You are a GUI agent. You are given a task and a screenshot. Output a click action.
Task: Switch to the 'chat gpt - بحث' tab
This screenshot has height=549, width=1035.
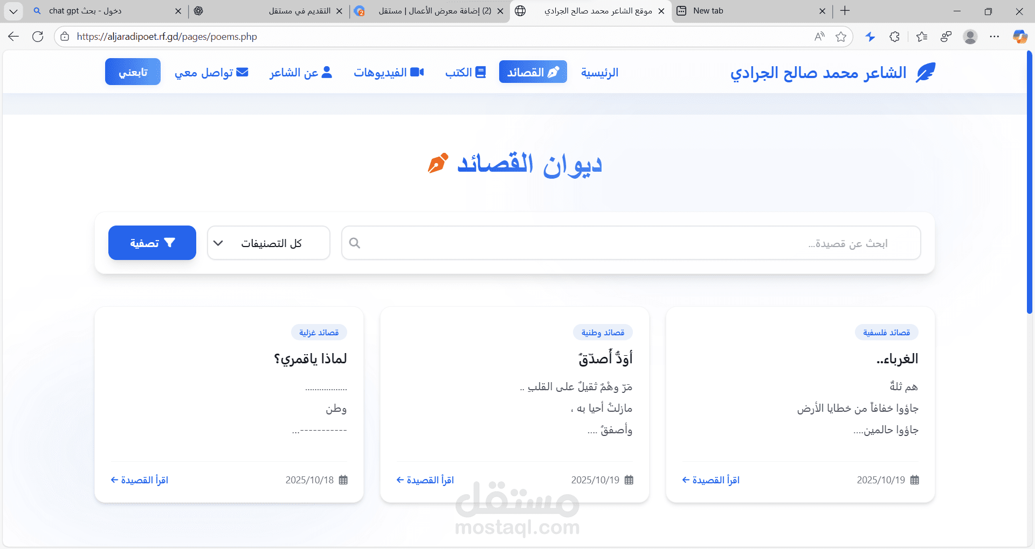tap(108, 11)
